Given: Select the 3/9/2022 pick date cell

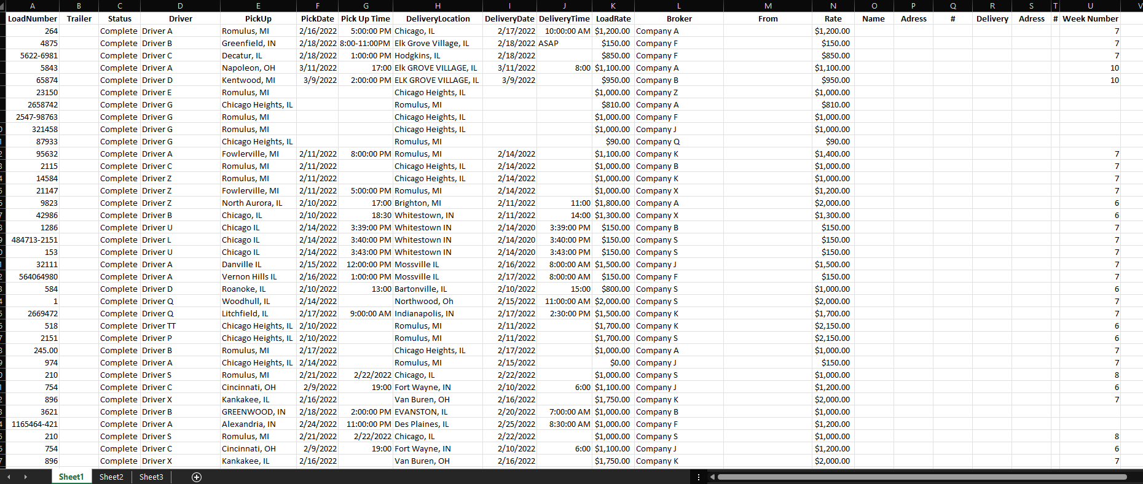Looking at the screenshot, I should pyautogui.click(x=317, y=80).
